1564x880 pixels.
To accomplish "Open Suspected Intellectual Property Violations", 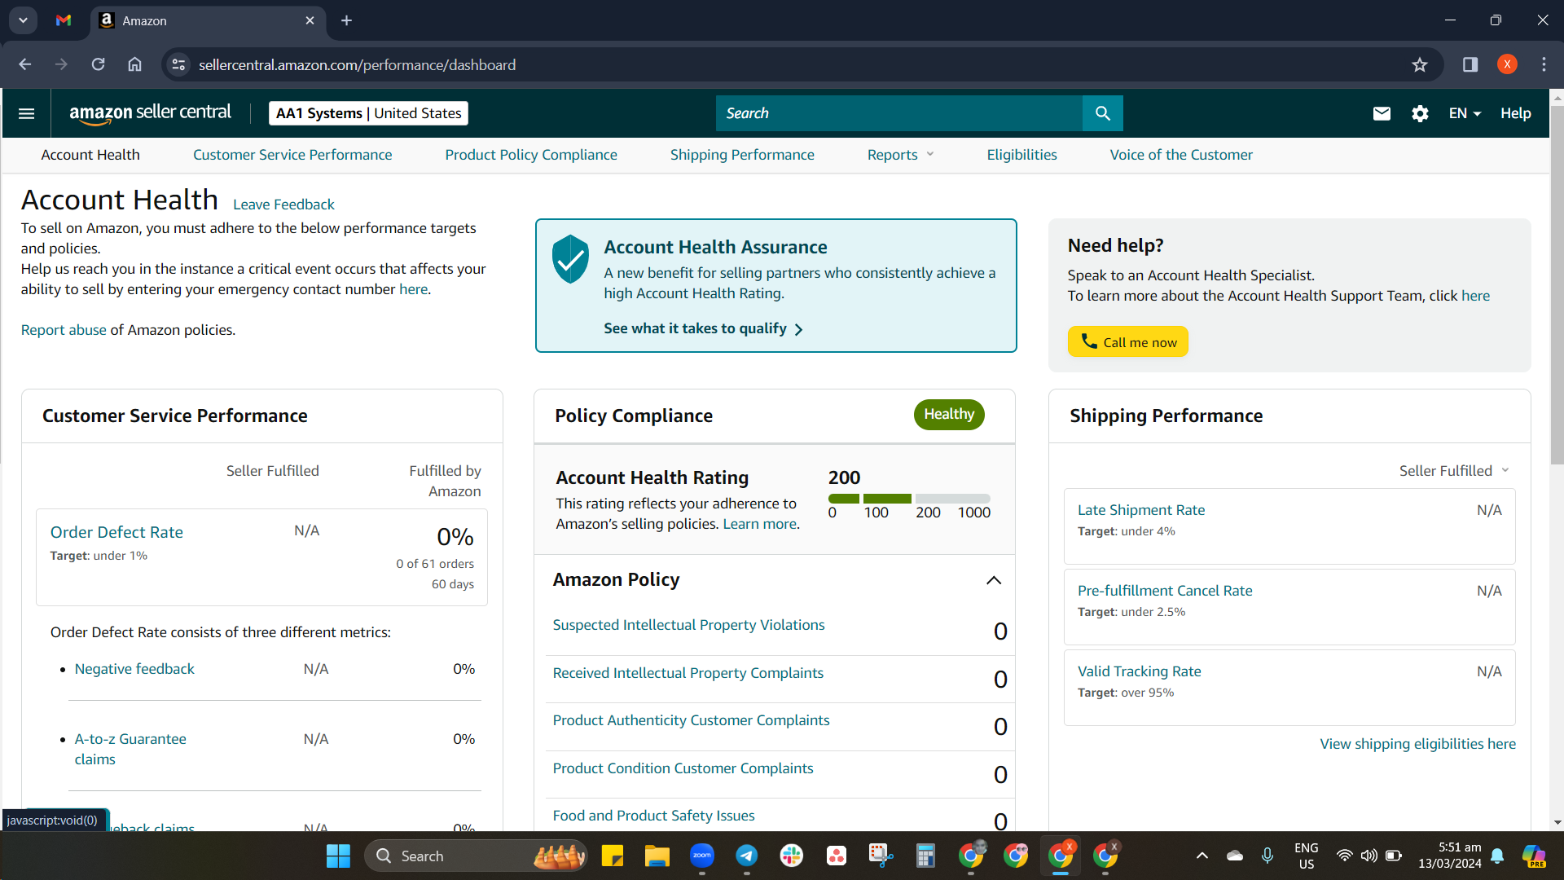I will click(x=688, y=625).
